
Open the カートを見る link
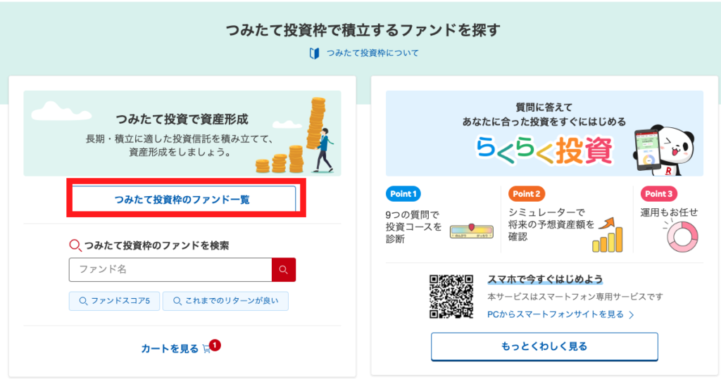tap(169, 349)
